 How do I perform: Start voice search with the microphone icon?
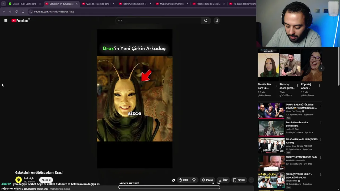click(x=217, y=20)
